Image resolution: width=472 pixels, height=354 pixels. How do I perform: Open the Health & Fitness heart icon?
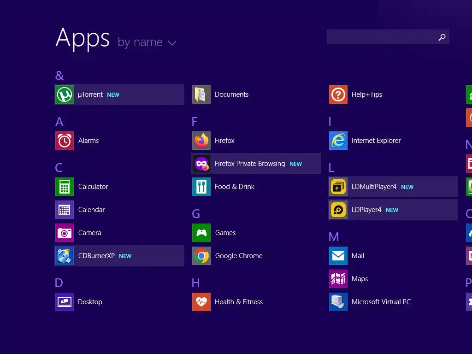(201, 302)
